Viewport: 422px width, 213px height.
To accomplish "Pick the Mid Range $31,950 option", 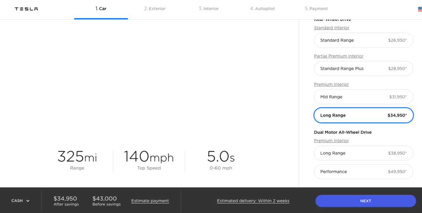I will pos(363,97).
